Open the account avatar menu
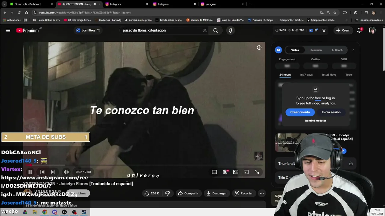Viewport: 385px width, 216px height. pyautogui.click(x=372, y=30)
